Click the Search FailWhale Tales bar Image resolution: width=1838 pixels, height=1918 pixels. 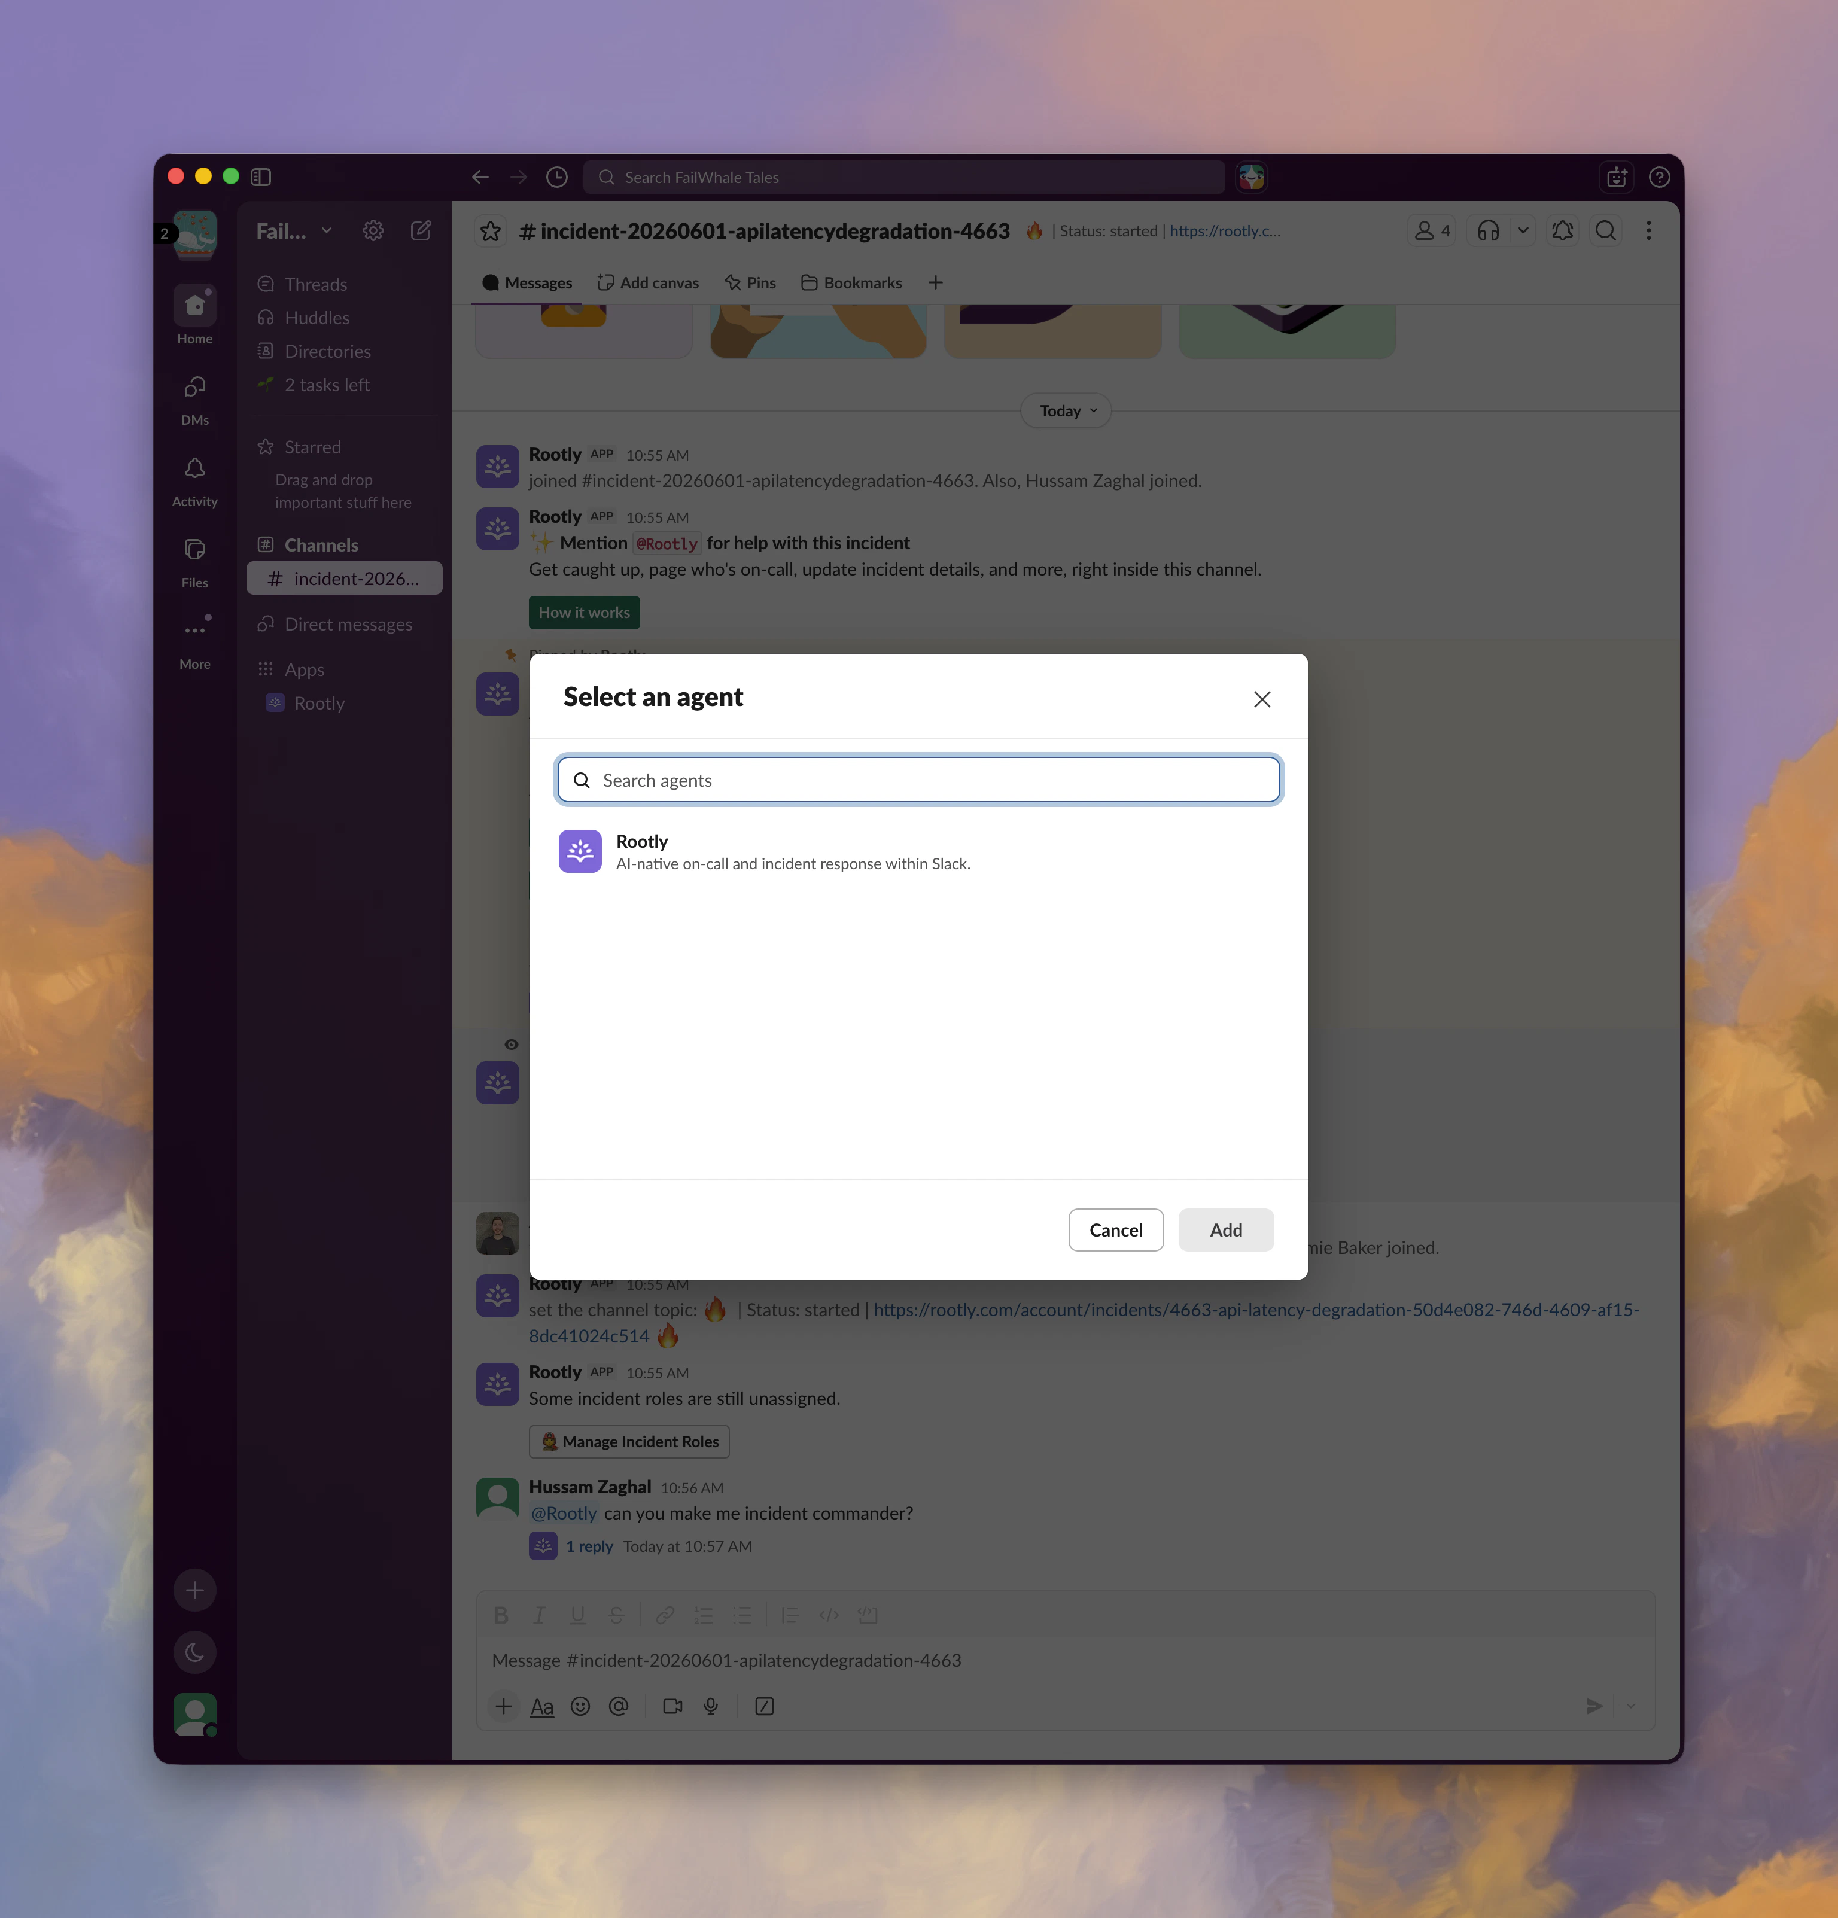pos(904,177)
